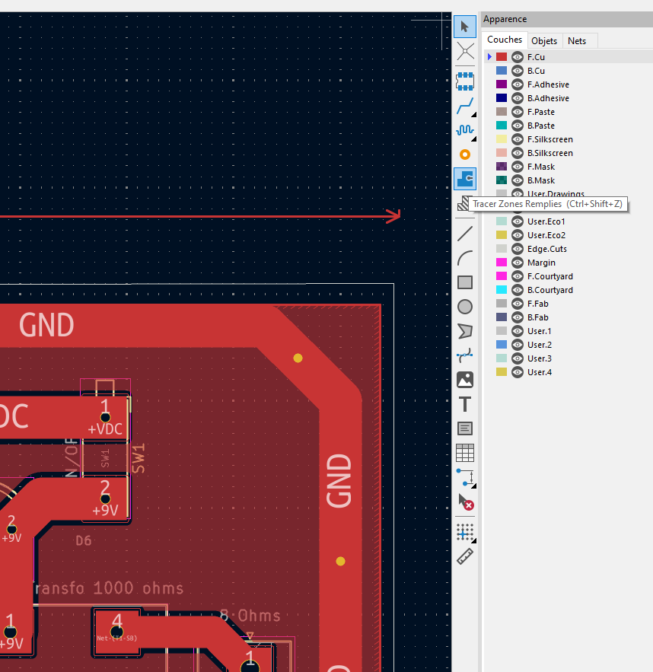The height and width of the screenshot is (672, 653).
Task: Select the draw rectangle tool
Action: point(465,282)
